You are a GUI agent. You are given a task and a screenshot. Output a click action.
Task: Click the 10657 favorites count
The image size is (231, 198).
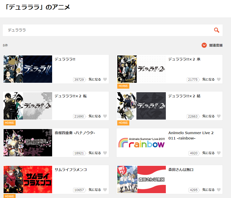pos(79,190)
